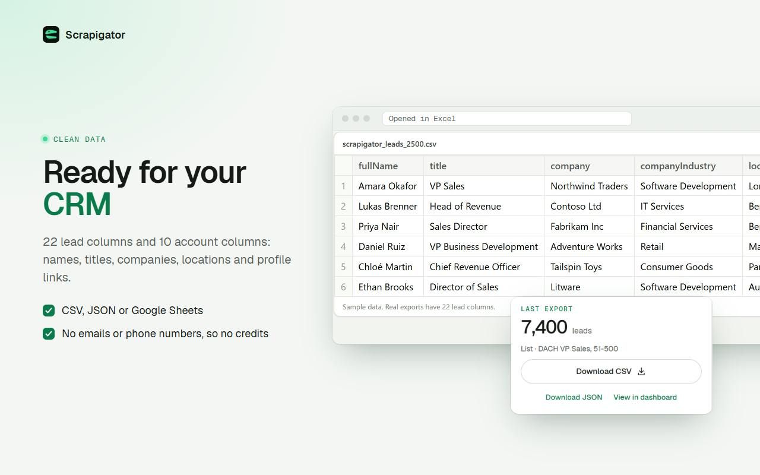This screenshot has width=760, height=475.
Task: Select the title column header
Action: [484, 166]
